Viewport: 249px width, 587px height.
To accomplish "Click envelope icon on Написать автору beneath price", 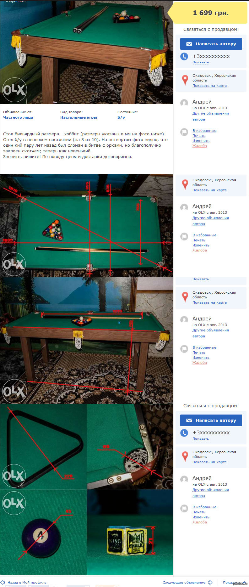I will tap(189, 44).
